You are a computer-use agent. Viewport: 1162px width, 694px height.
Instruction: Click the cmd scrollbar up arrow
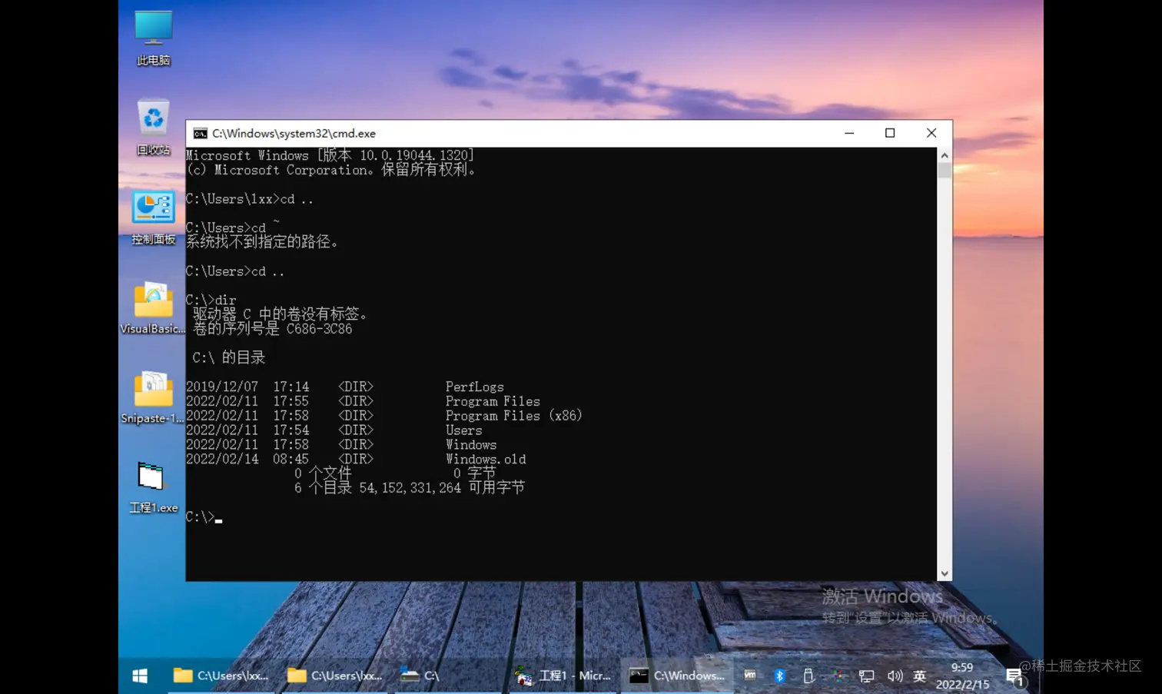click(x=945, y=155)
